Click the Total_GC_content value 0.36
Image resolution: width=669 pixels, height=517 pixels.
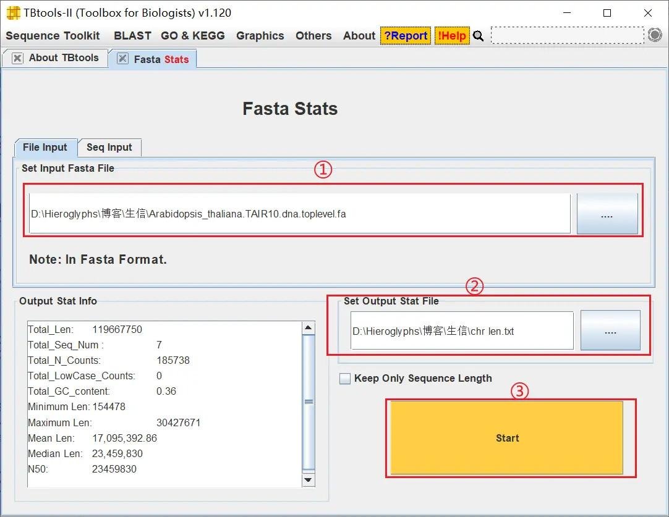pyautogui.click(x=166, y=391)
